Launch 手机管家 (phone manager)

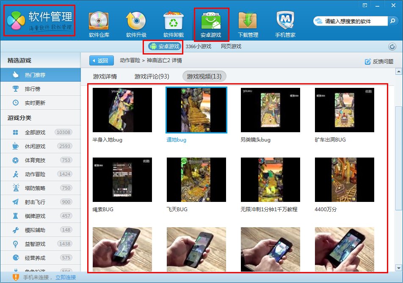coord(285,20)
